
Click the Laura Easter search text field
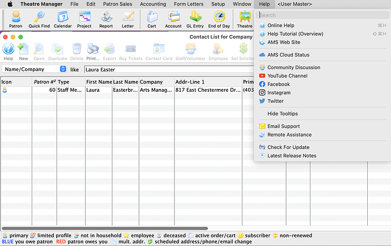click(x=169, y=69)
